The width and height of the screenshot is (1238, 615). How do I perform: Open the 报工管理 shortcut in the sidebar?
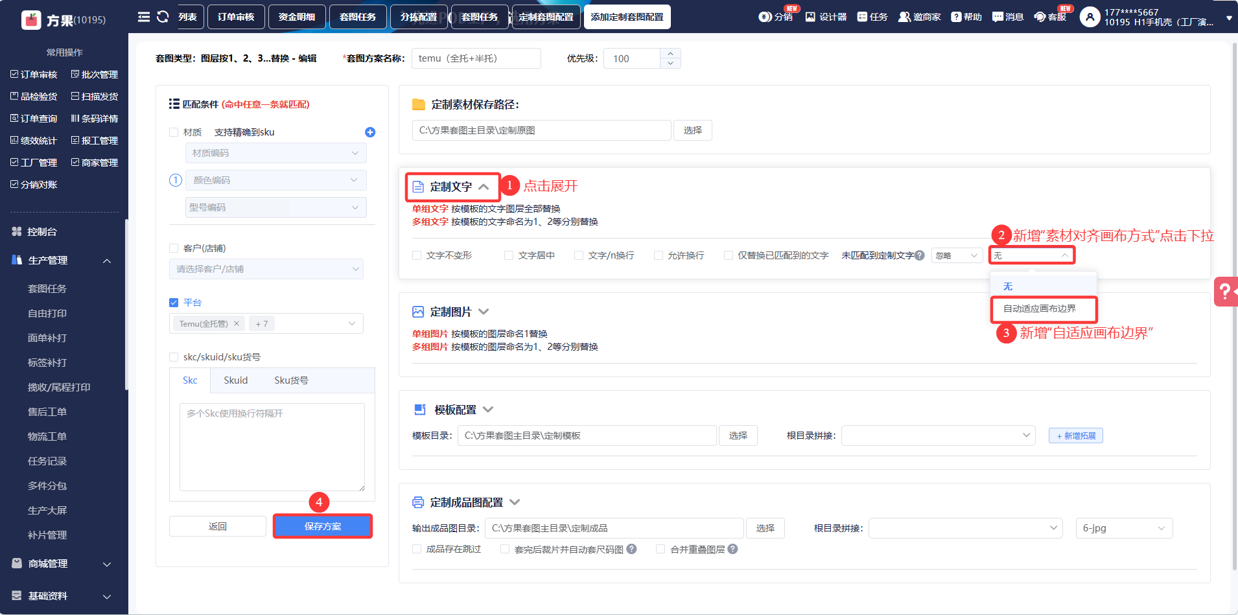[95, 141]
